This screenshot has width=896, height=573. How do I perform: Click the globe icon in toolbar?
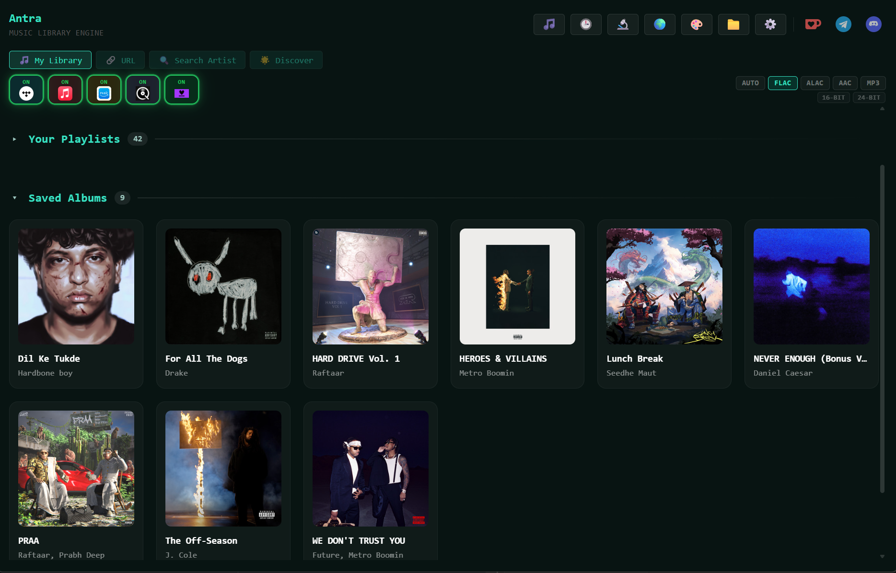coord(660,24)
